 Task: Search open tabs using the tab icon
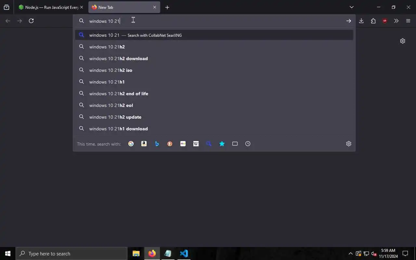235,144
